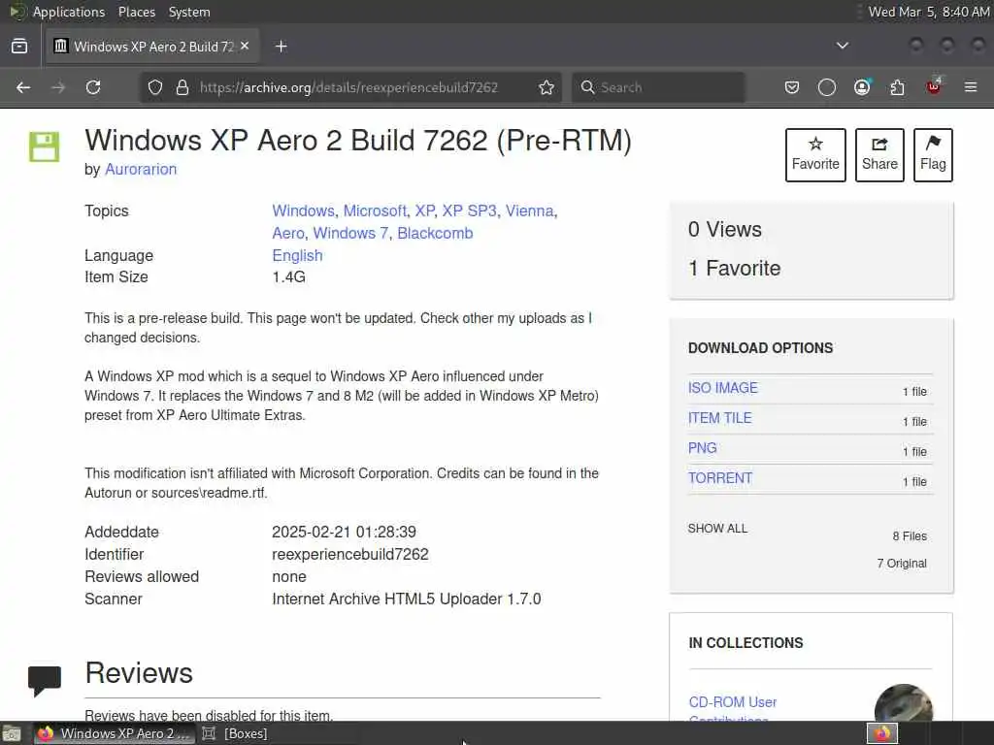Show all download files
This screenshot has width=994, height=745.
[x=717, y=529]
